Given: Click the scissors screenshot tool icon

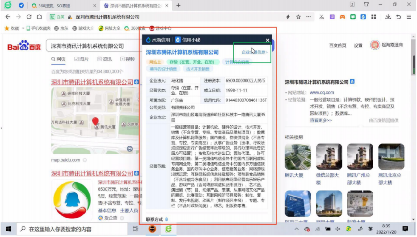Looking at the screenshot, I should (322, 17).
